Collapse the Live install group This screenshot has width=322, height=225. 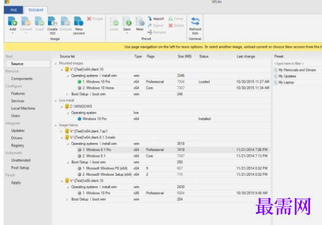coord(56,100)
